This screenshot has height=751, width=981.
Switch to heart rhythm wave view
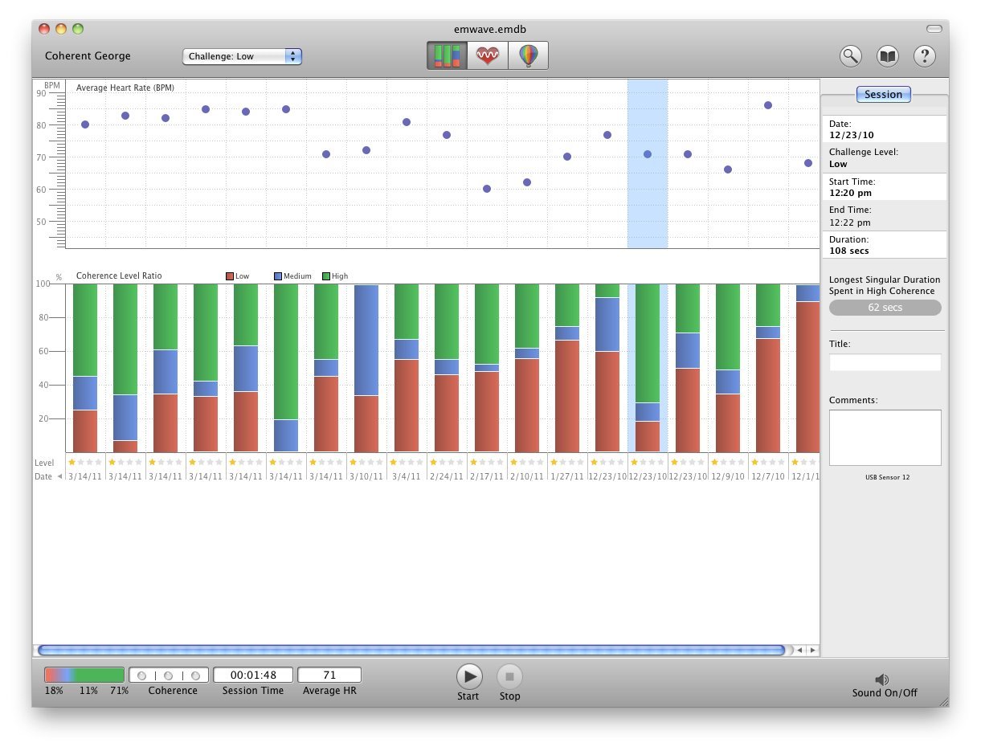[x=488, y=55]
